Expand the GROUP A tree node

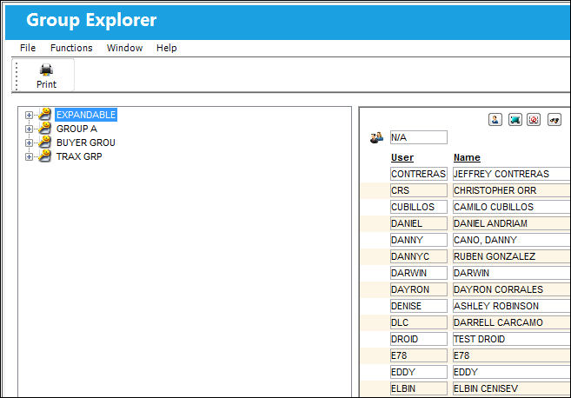point(29,129)
